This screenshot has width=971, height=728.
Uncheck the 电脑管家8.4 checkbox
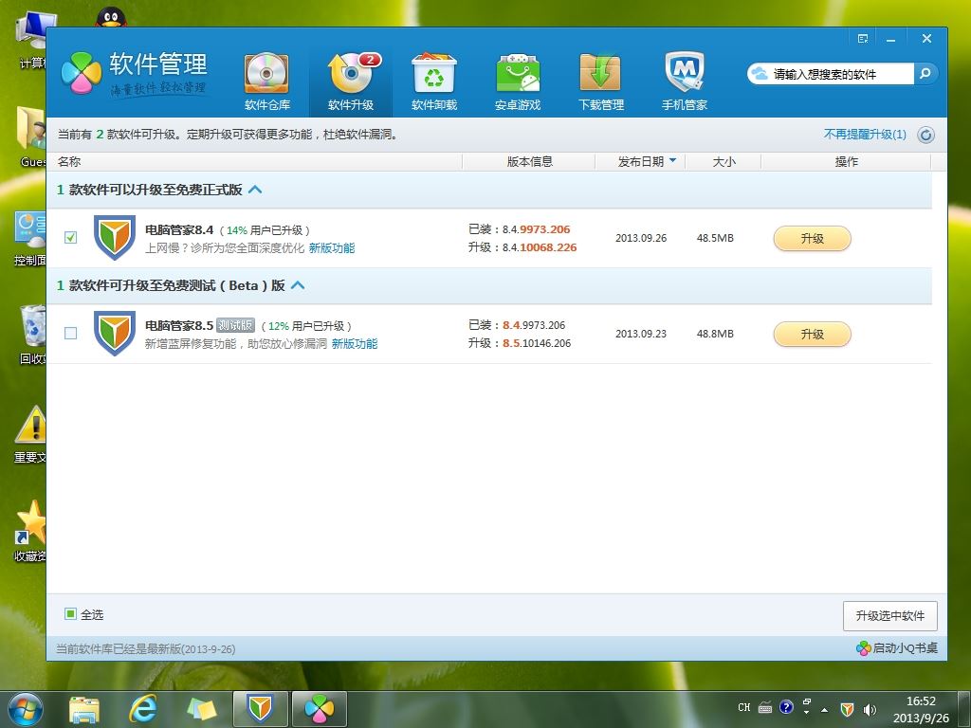[70, 238]
